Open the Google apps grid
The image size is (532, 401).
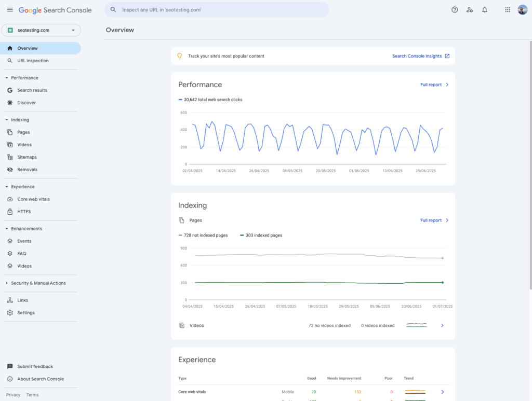[508, 10]
